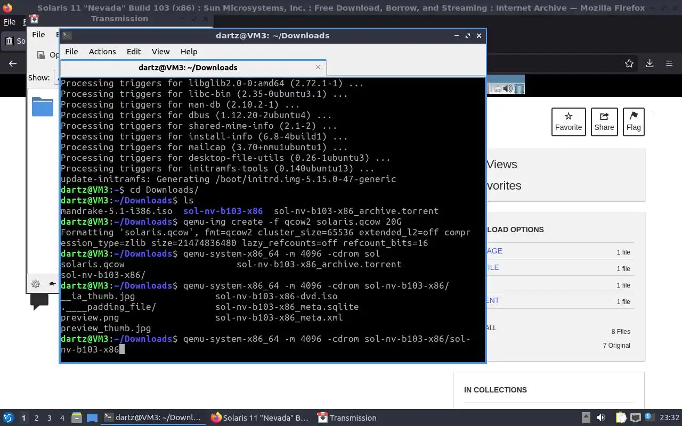Viewport: 682px width, 426px height.
Task: Toggle Transmission turtle speed-limit mode
Action: pos(52,284)
